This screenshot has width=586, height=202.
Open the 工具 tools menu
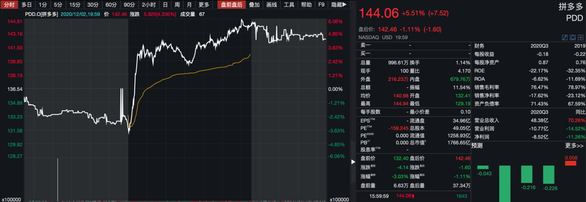point(289,5)
